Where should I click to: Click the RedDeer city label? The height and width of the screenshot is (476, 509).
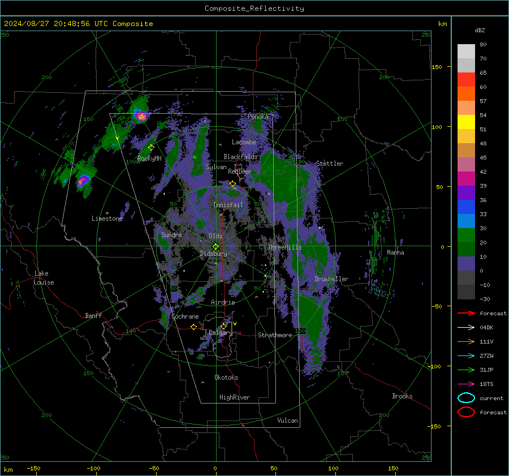(240, 171)
